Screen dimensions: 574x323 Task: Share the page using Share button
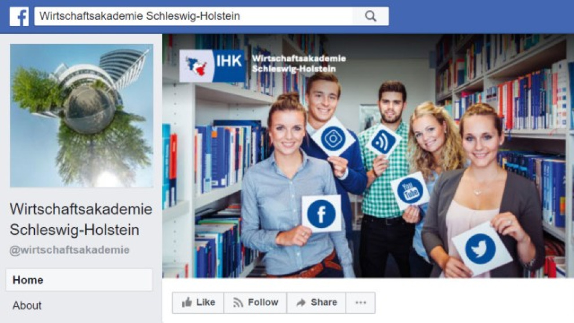click(317, 303)
